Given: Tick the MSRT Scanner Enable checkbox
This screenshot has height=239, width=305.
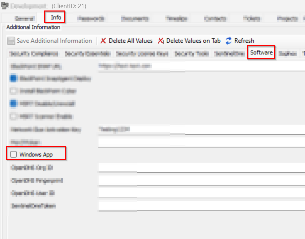Looking at the screenshot, I should click(14, 116).
